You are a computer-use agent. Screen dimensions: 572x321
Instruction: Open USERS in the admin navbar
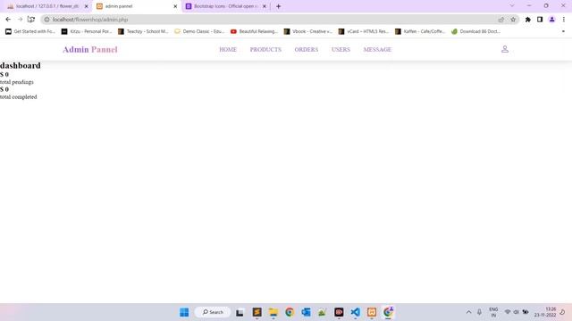341,50
